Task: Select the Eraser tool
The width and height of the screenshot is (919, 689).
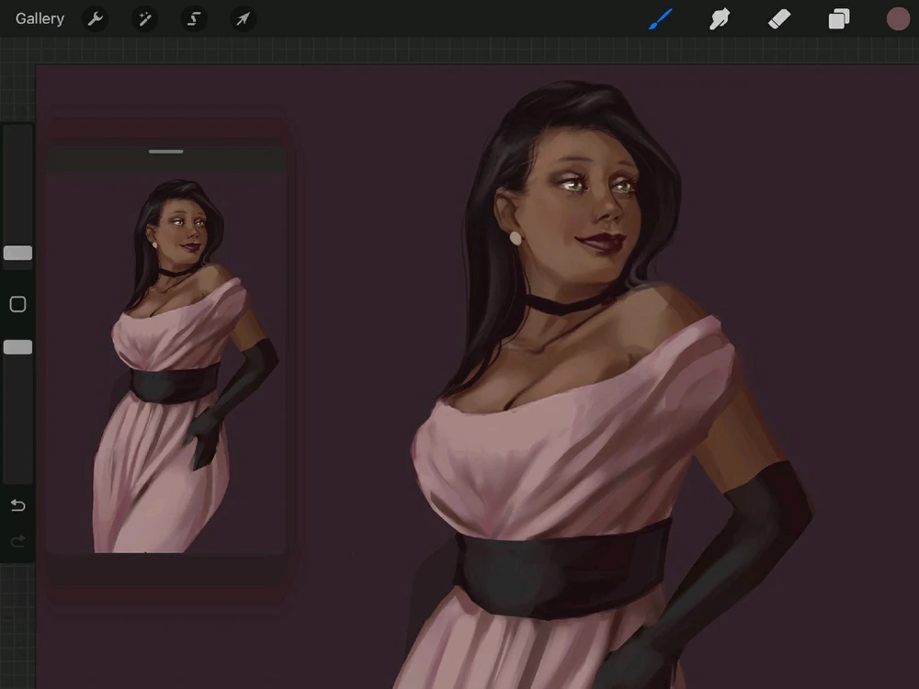Action: 779,18
